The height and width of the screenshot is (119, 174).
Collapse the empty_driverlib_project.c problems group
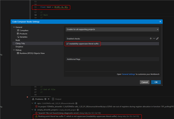32,110
